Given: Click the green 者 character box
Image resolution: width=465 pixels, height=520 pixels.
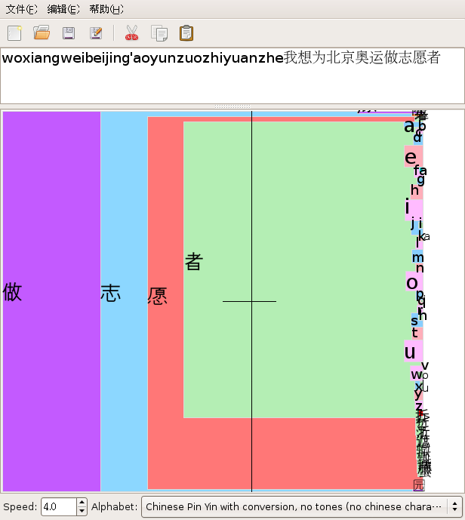Looking at the screenshot, I should coord(294,226).
